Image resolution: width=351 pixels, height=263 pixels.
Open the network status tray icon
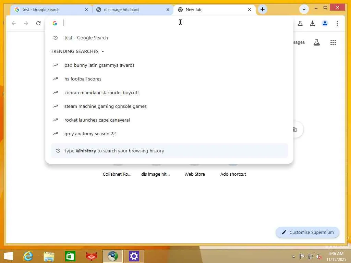click(310, 256)
